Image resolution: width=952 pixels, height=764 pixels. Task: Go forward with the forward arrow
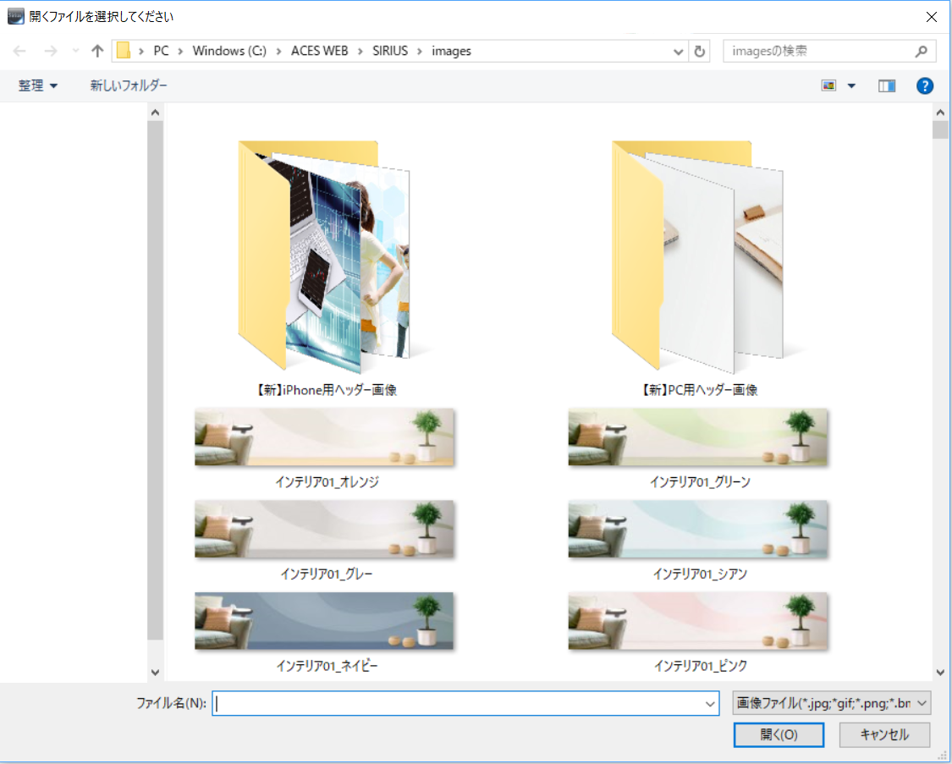pyautogui.click(x=51, y=51)
